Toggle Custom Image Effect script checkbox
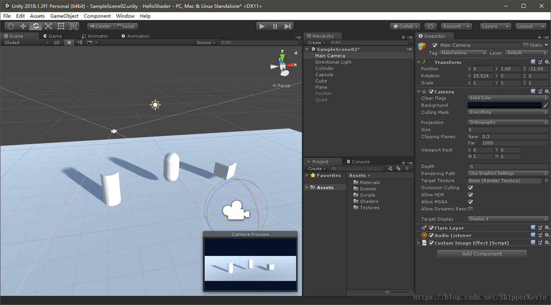This screenshot has height=305, width=551. point(431,243)
